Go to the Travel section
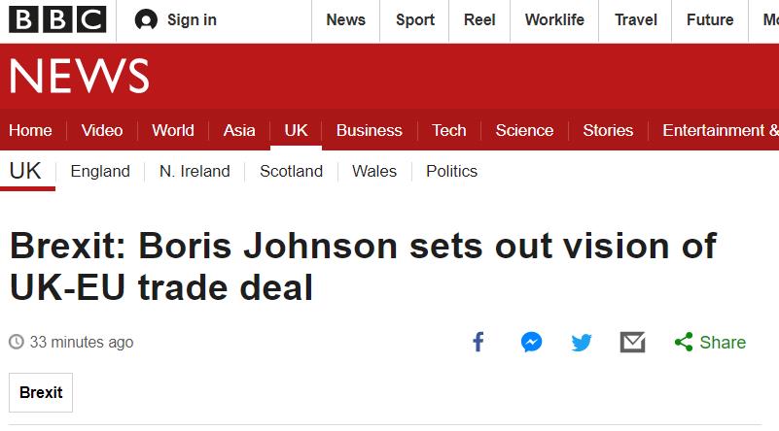The width and height of the screenshot is (779, 431). (x=635, y=19)
